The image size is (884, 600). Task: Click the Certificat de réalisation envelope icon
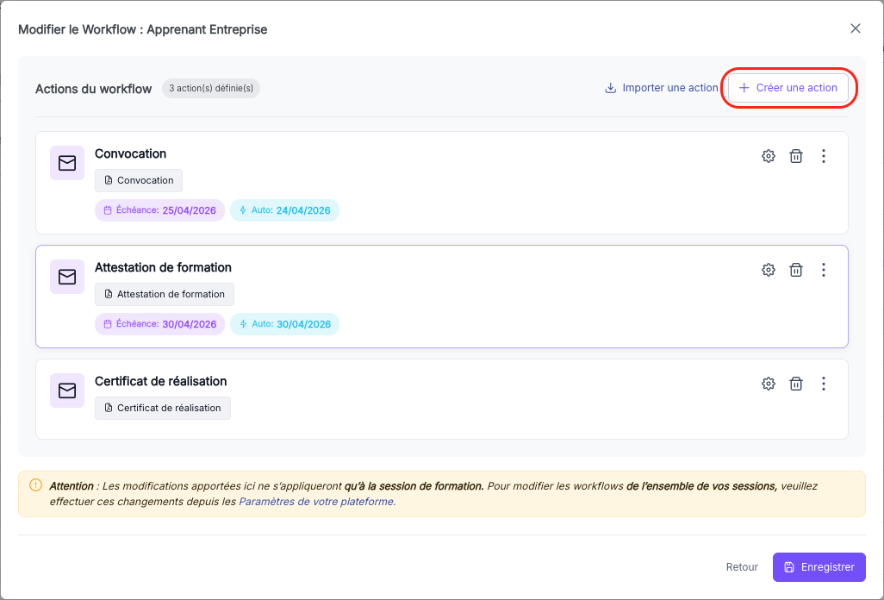(x=67, y=391)
